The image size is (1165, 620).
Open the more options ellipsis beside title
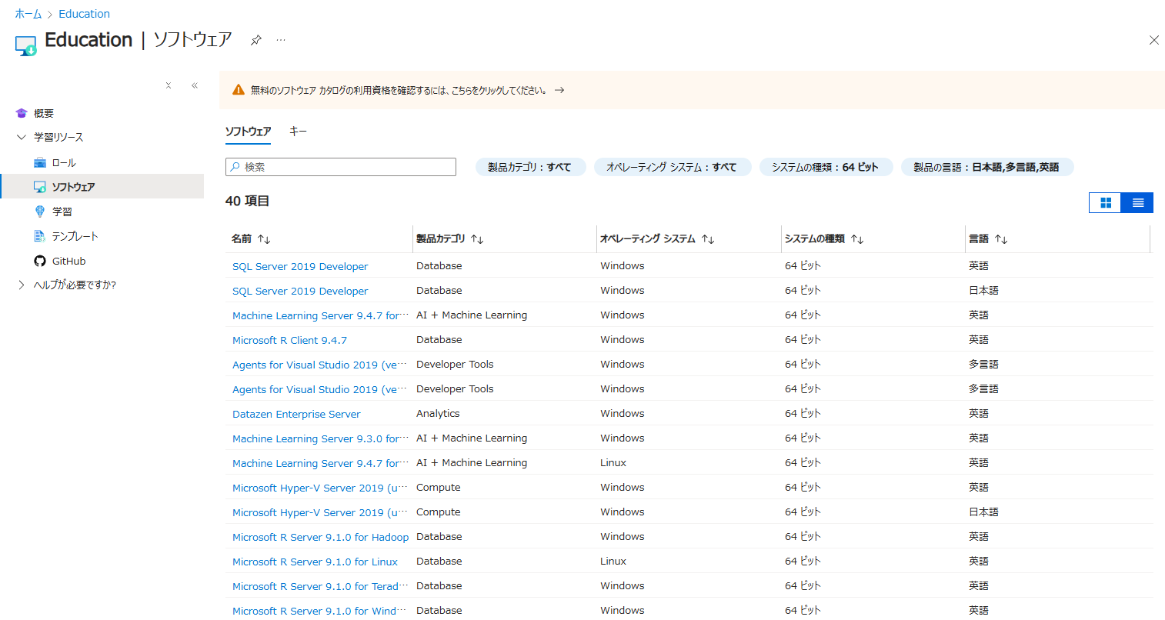coord(281,40)
